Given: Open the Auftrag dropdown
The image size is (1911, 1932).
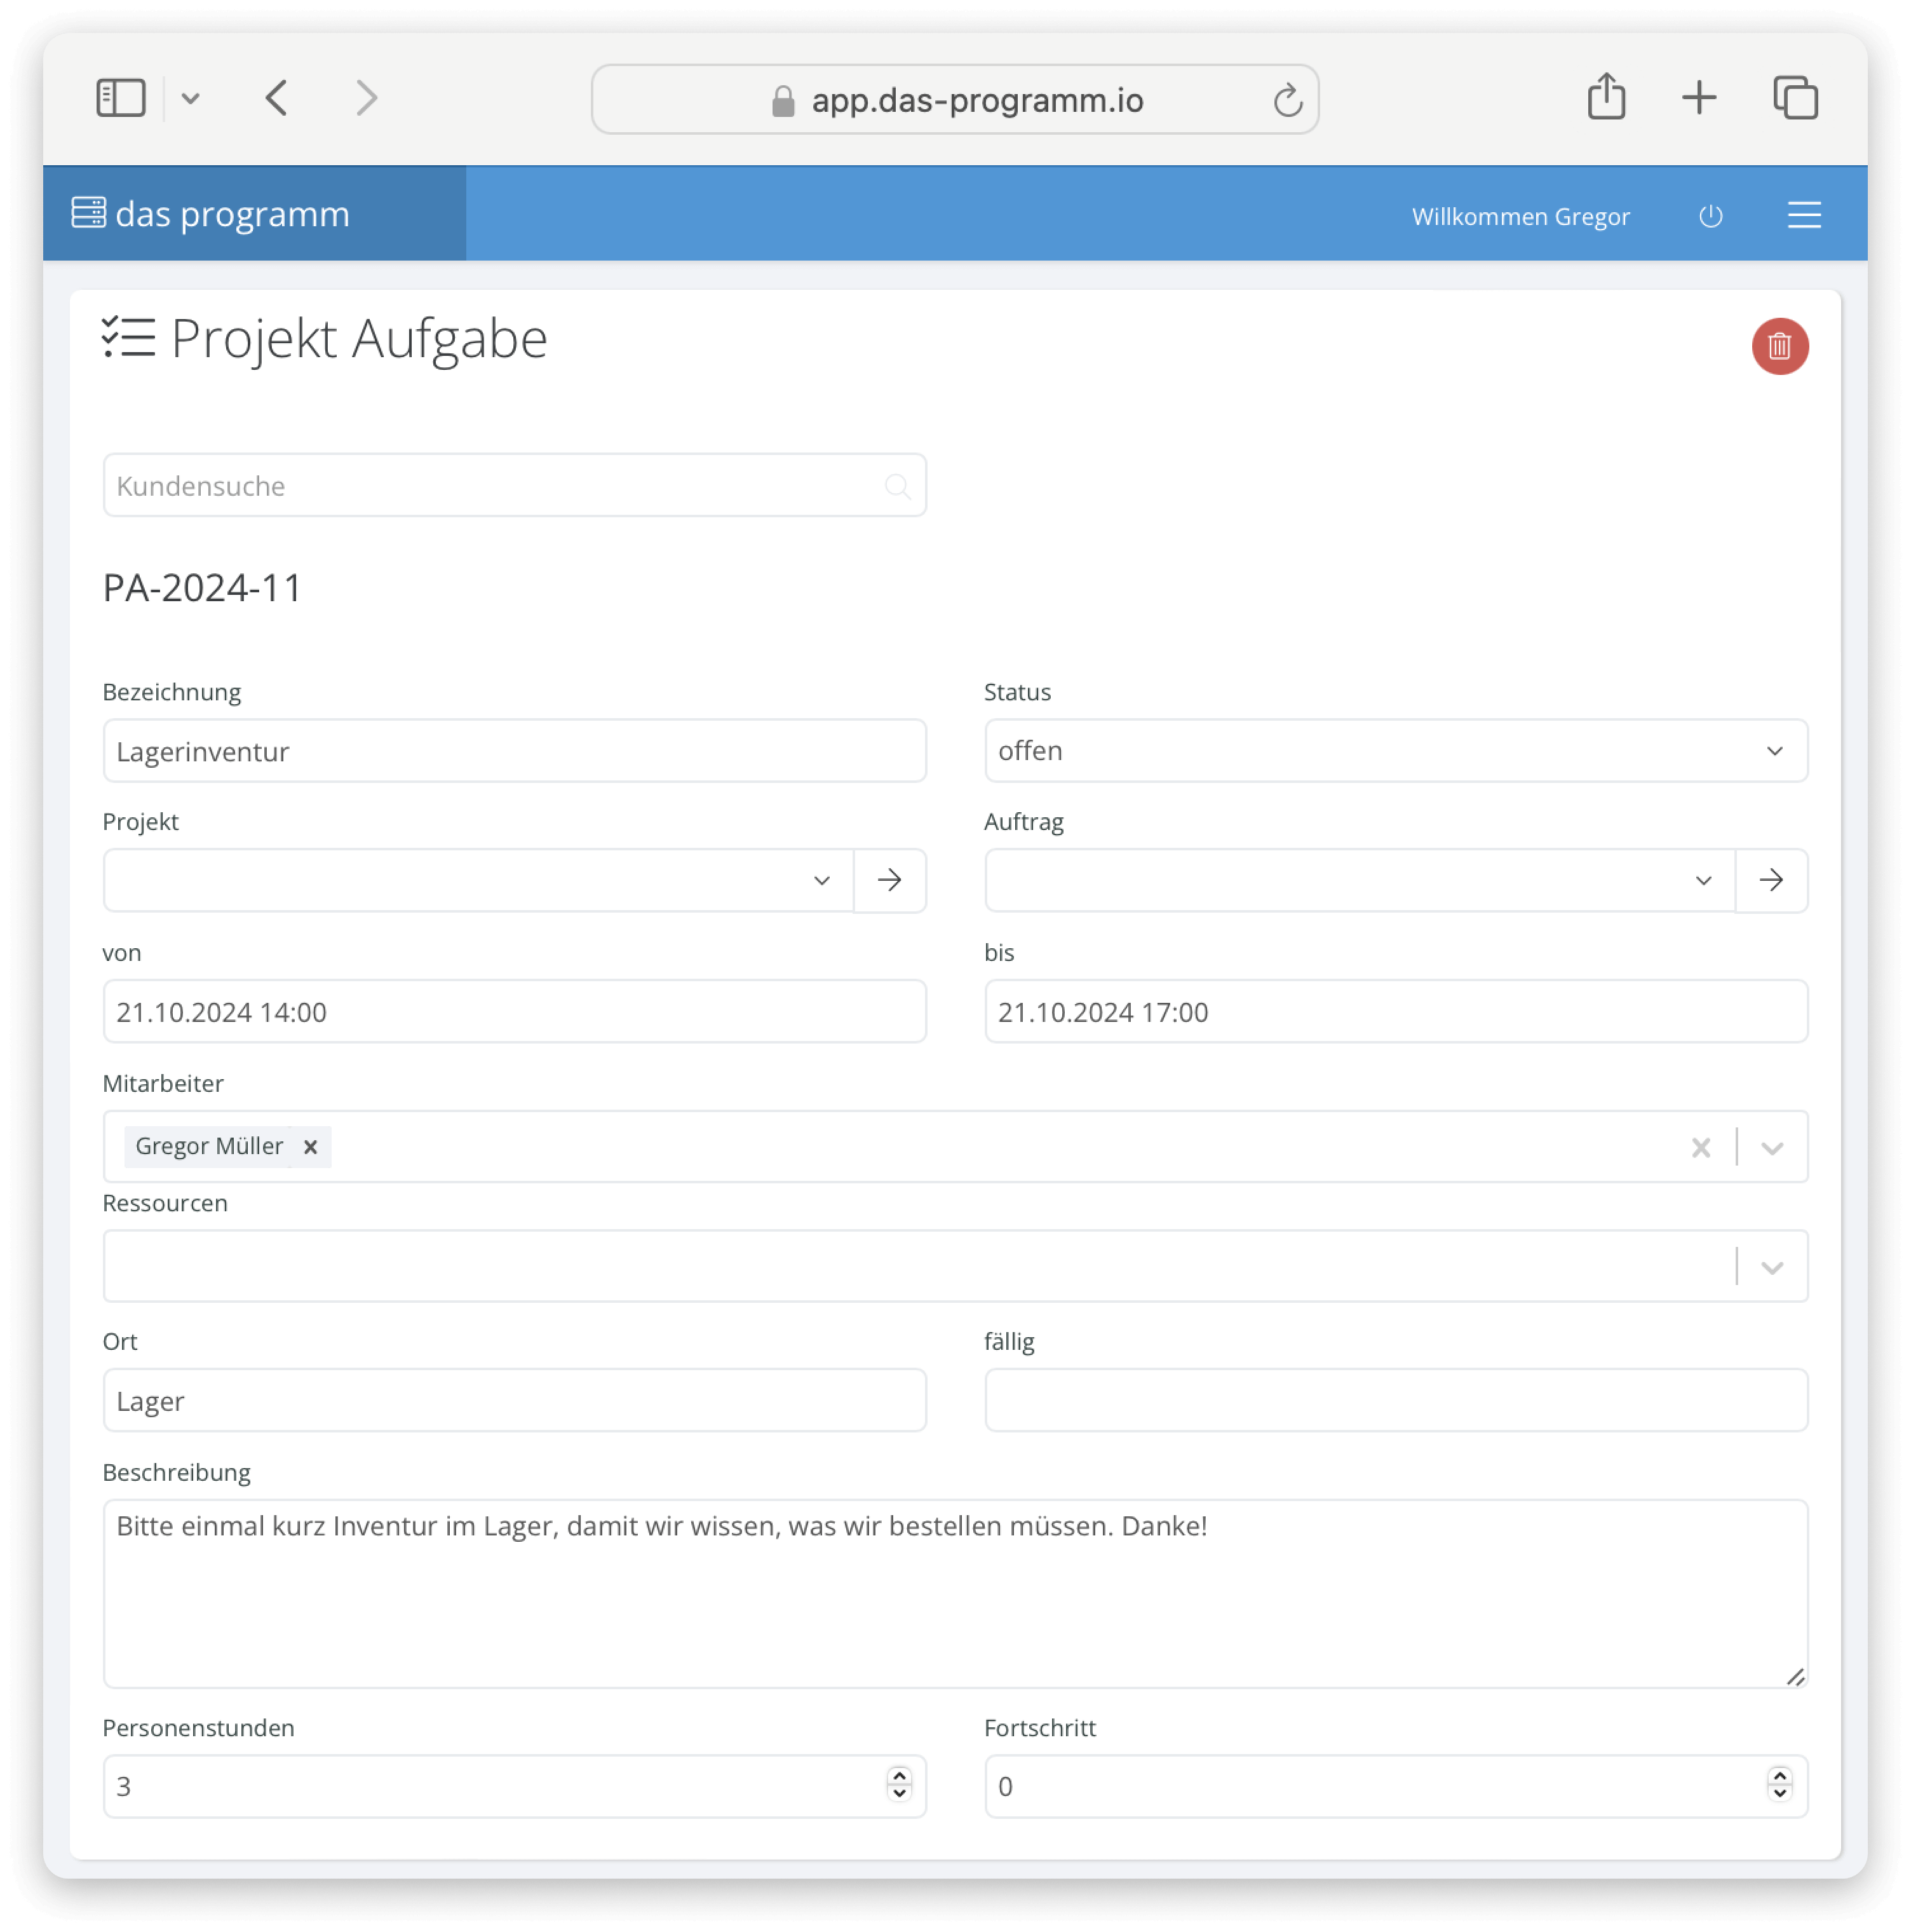Looking at the screenshot, I should point(1360,881).
